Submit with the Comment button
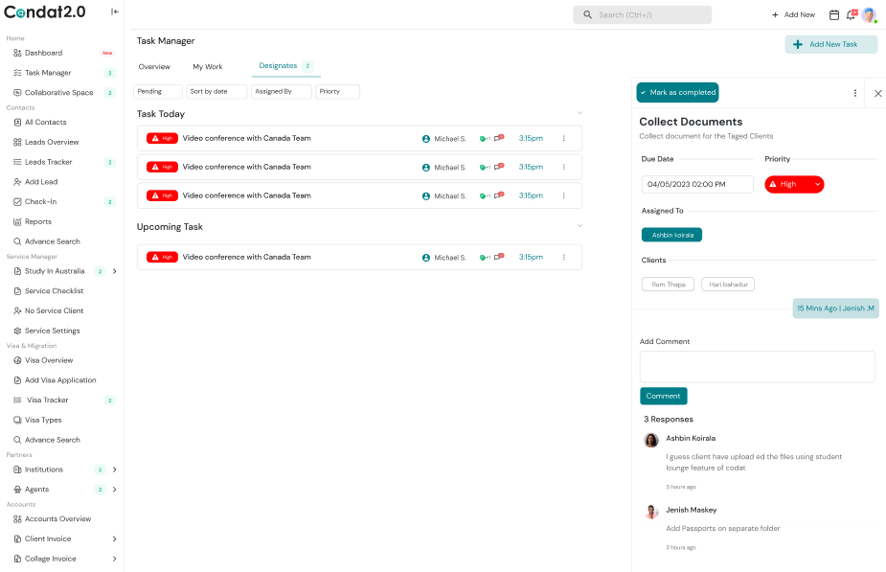The width and height of the screenshot is (886, 572). (663, 396)
